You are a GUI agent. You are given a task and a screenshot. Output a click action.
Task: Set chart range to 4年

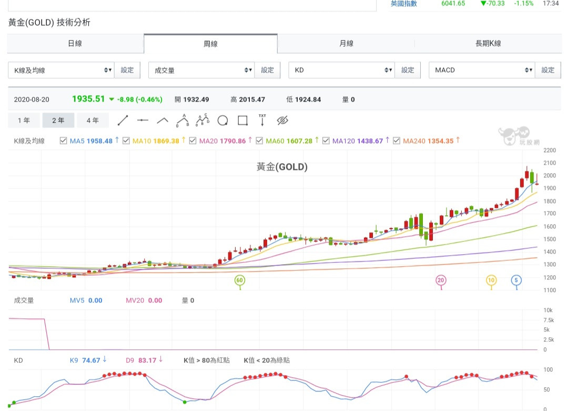click(x=93, y=121)
